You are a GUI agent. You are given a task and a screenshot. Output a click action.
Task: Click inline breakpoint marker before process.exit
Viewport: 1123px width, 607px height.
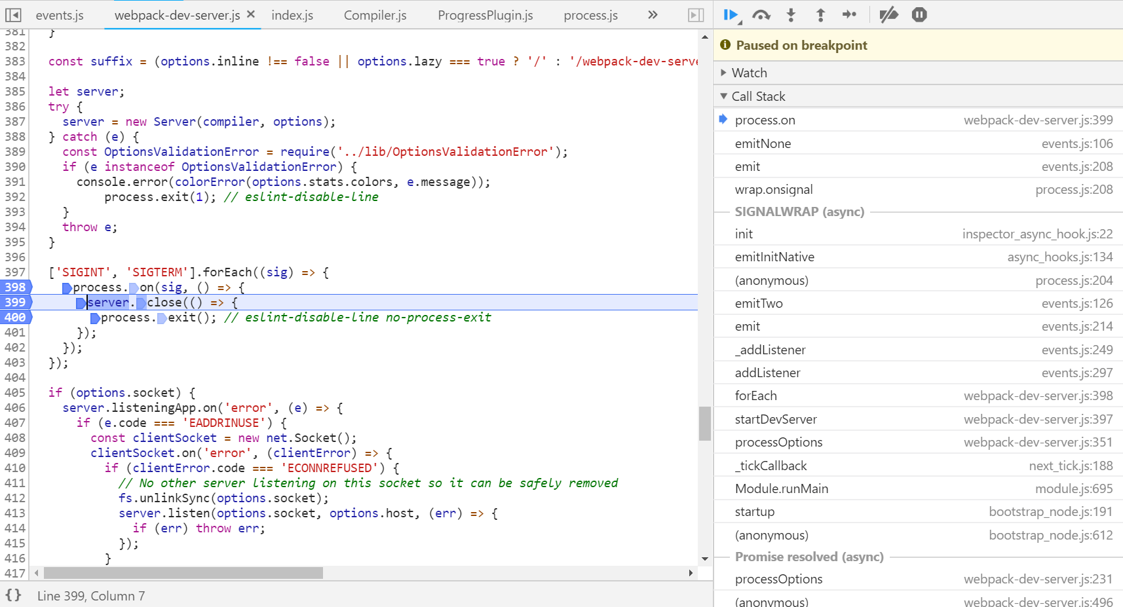[x=95, y=318]
